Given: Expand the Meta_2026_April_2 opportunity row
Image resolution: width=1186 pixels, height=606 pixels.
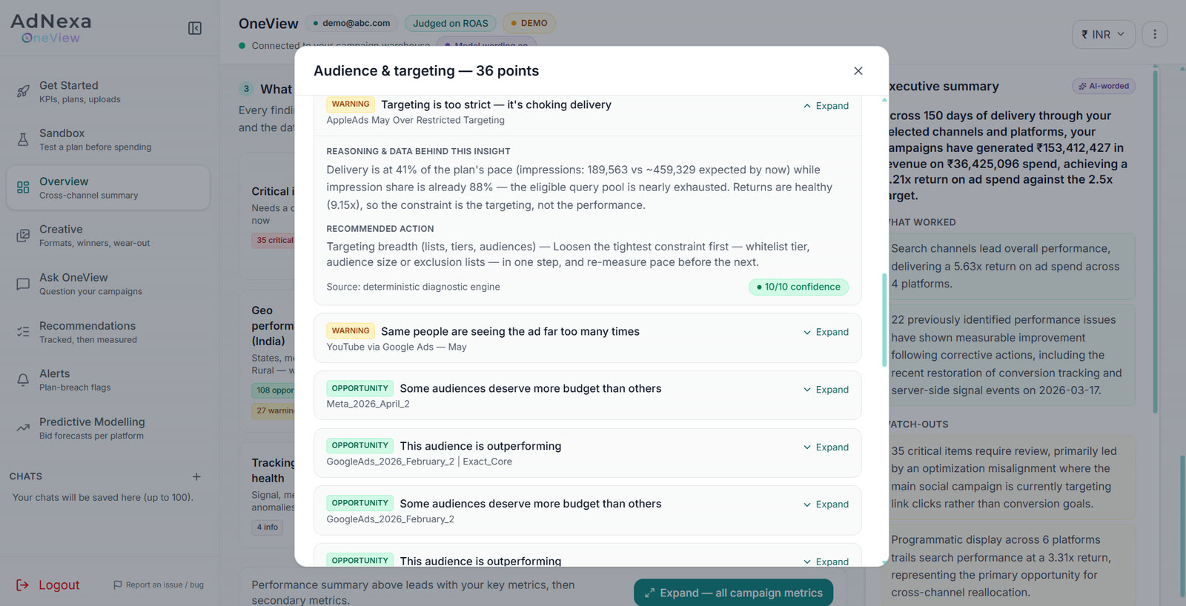Looking at the screenshot, I should point(826,390).
